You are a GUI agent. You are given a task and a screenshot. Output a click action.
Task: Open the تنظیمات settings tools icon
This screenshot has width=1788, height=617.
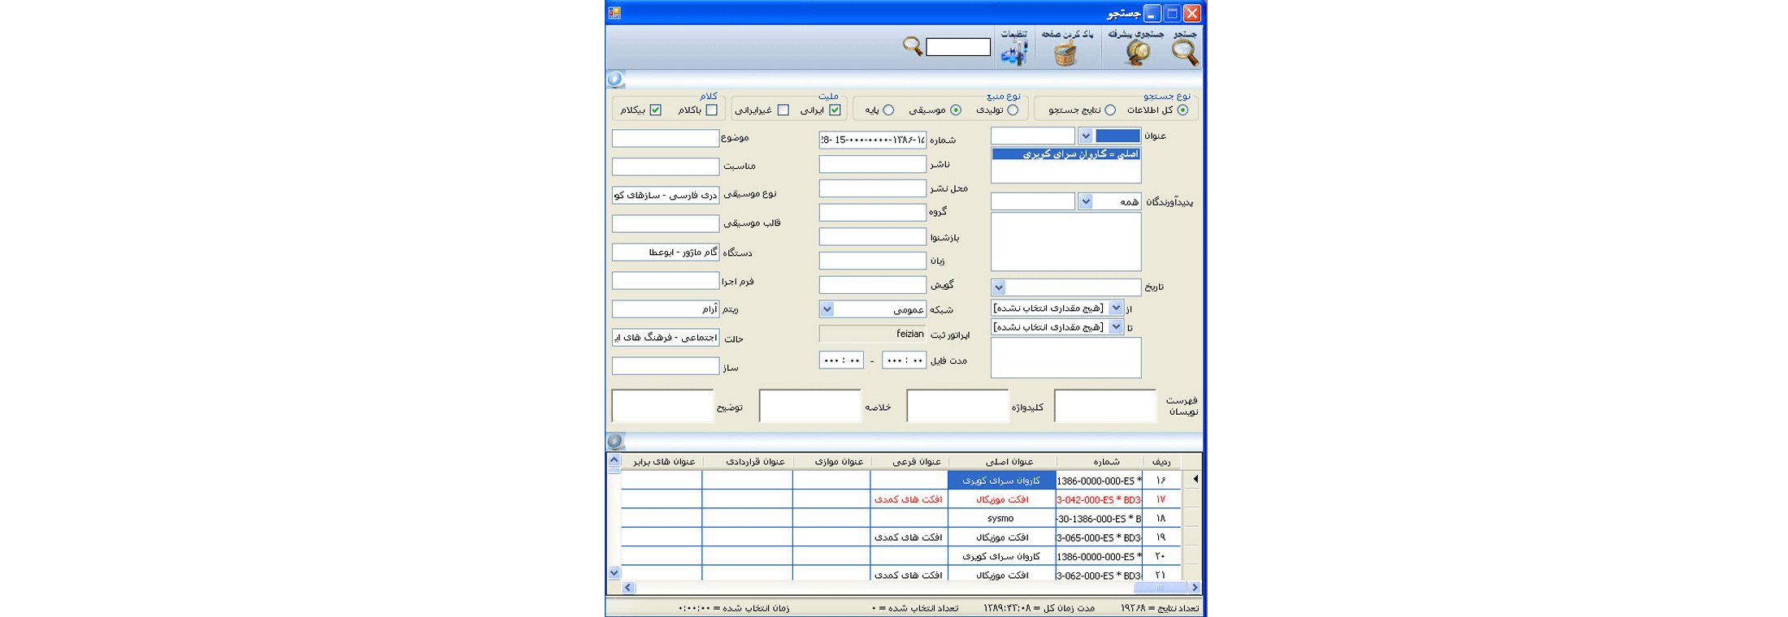click(x=1013, y=54)
